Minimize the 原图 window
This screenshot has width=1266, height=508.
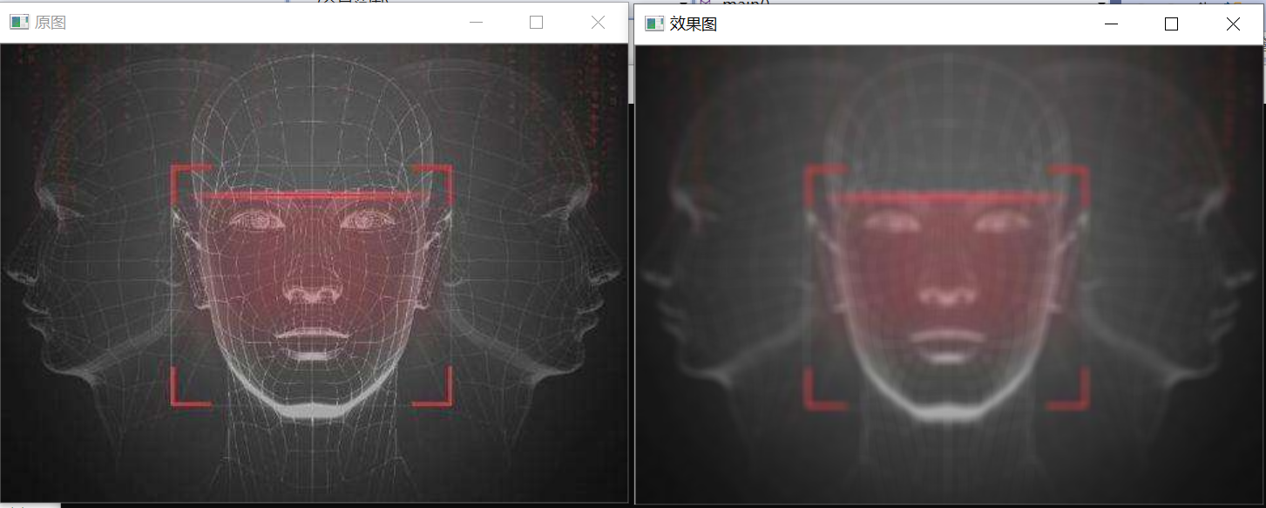476,23
